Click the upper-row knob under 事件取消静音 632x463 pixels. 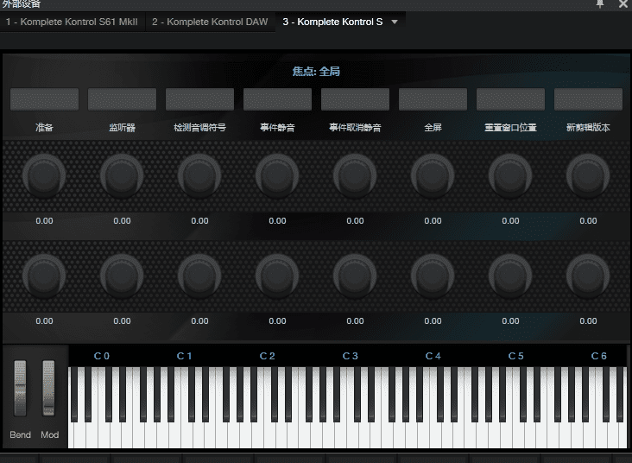[x=355, y=175]
